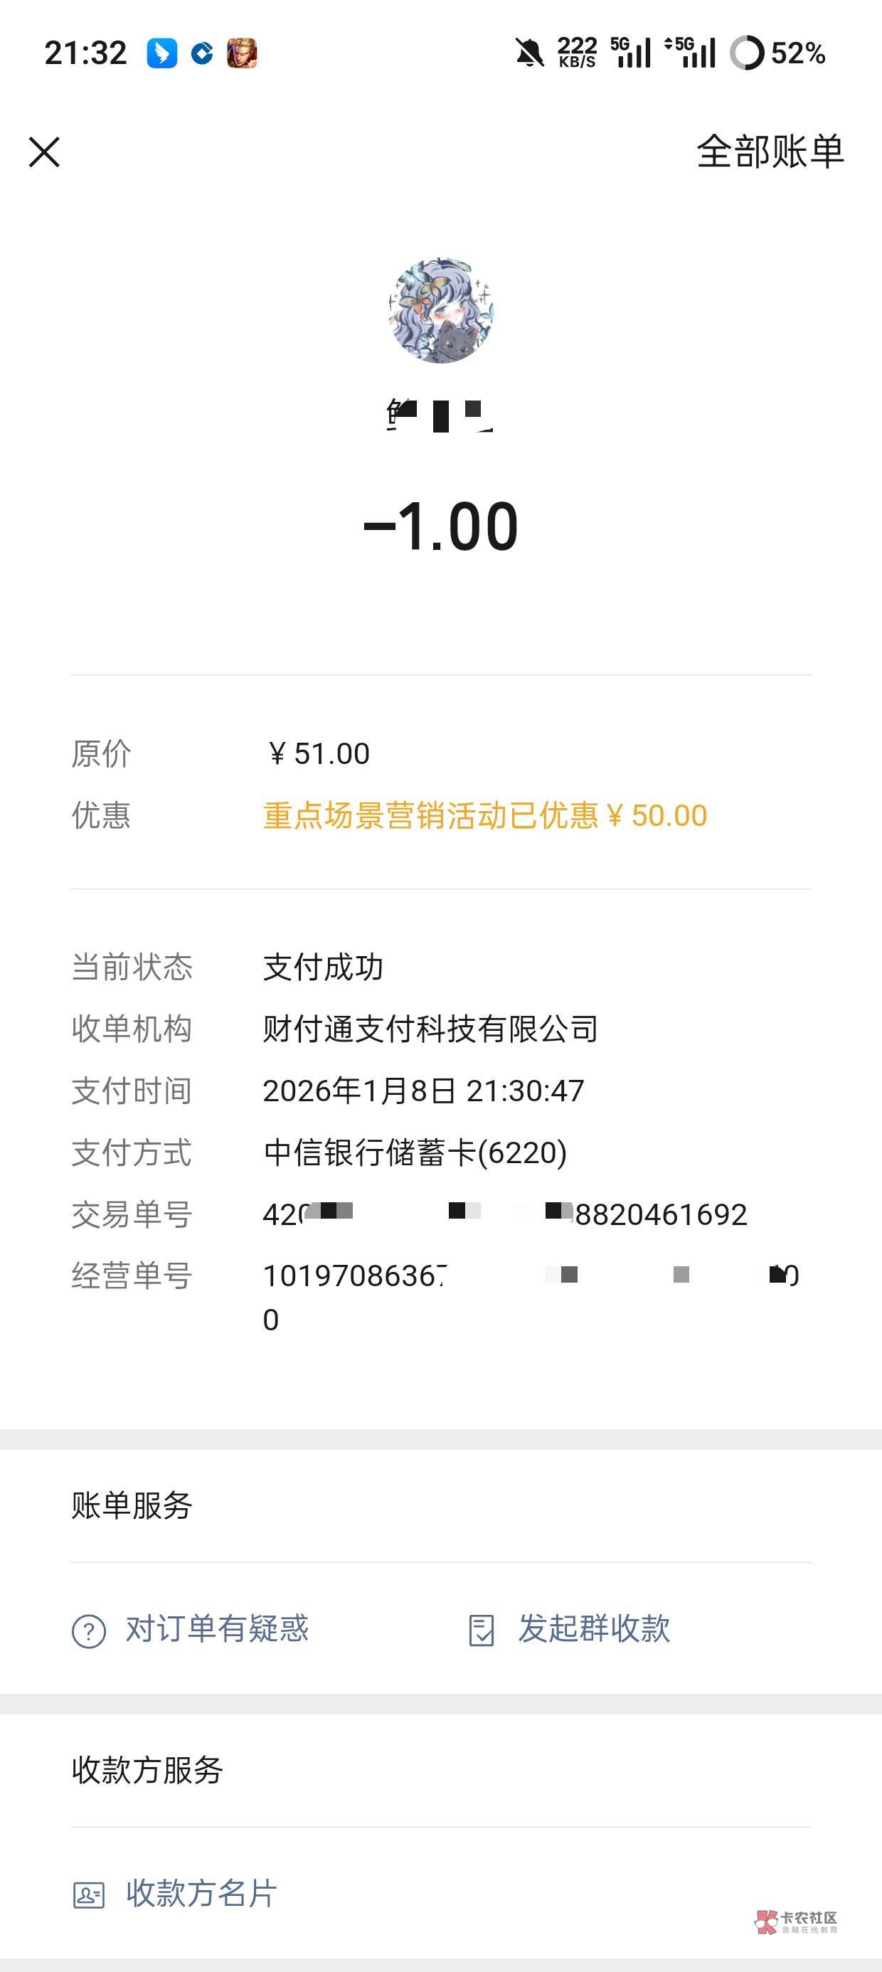Tap the 交易单号 transaction number
The height and width of the screenshot is (1972, 882).
[504, 1214]
